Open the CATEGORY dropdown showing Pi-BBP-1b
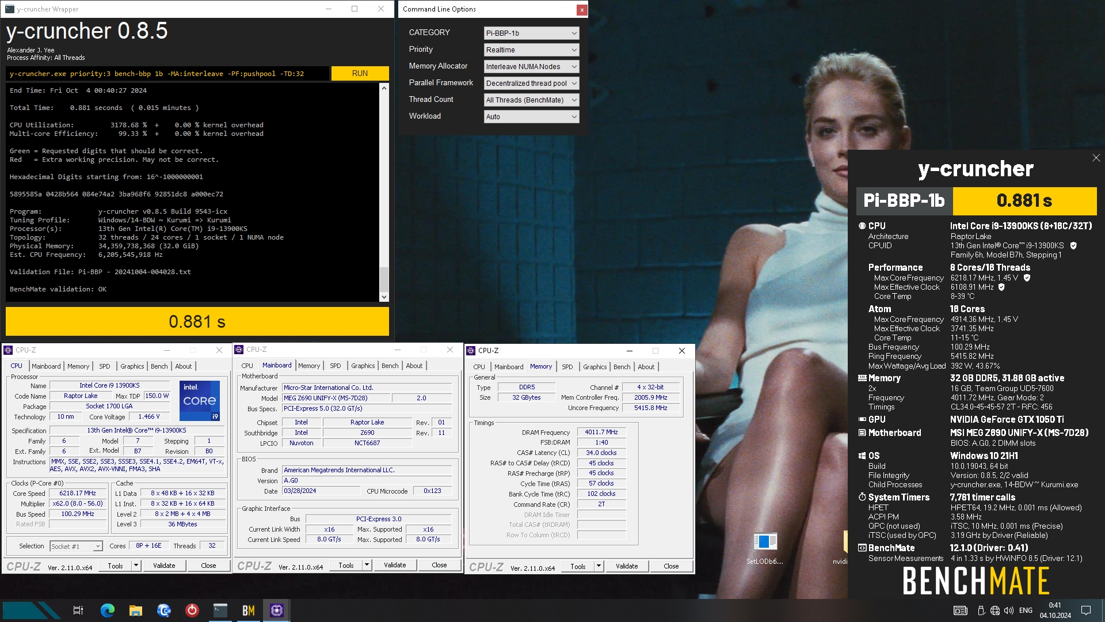 [x=531, y=33]
